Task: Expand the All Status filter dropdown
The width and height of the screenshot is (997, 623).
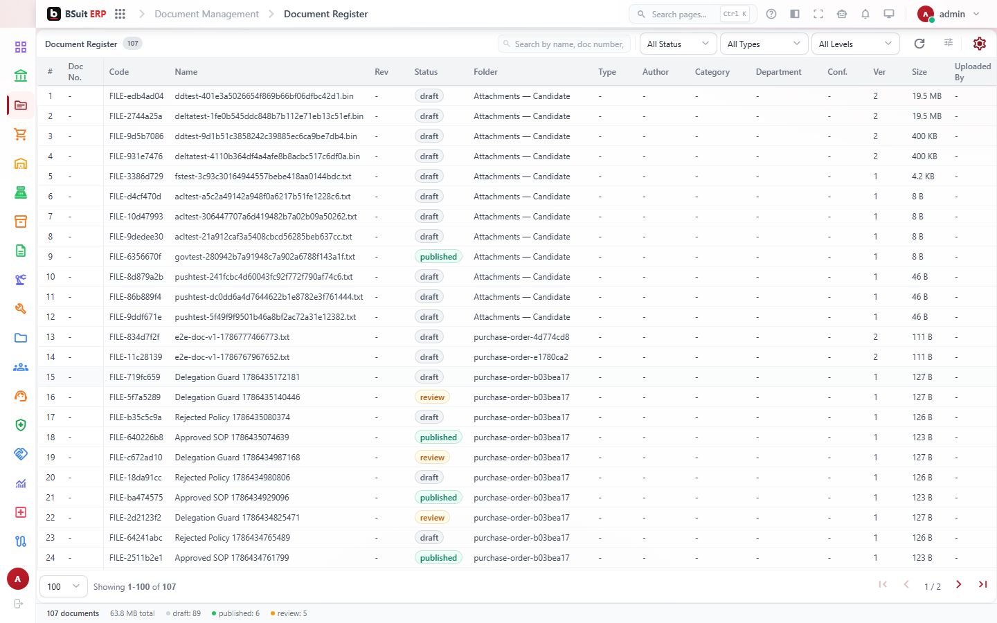Action: click(x=679, y=44)
